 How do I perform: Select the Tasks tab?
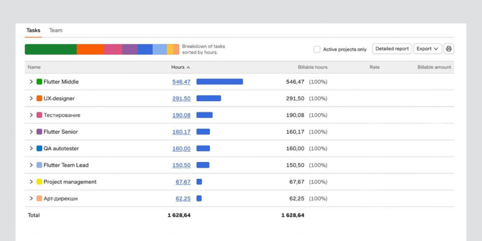(33, 30)
